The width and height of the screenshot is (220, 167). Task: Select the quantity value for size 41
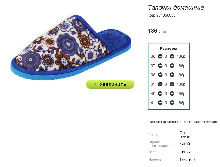click(x=166, y=103)
